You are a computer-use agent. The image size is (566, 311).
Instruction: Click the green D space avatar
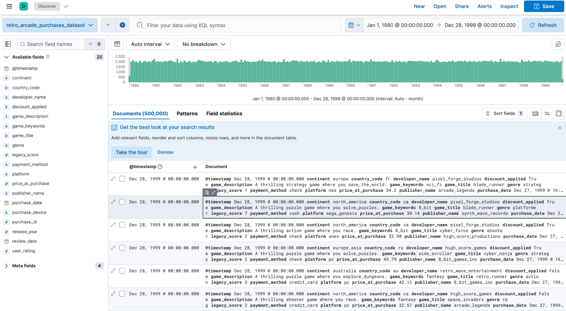click(23, 6)
